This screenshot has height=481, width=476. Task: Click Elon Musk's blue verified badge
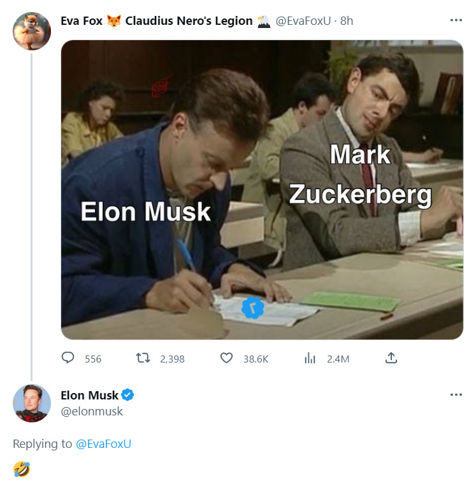(127, 395)
